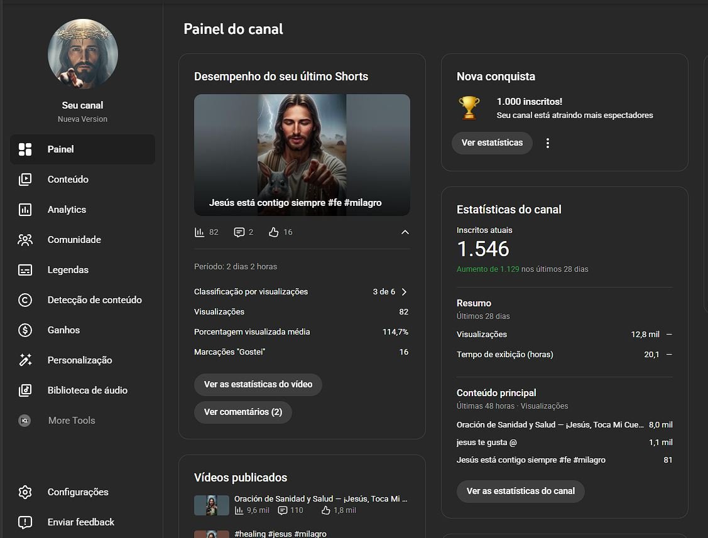Go to Painel in the sidebar
Image resolution: width=708 pixels, height=538 pixels.
(83, 149)
